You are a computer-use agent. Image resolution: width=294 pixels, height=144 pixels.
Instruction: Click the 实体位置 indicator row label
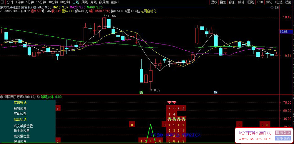(20, 114)
